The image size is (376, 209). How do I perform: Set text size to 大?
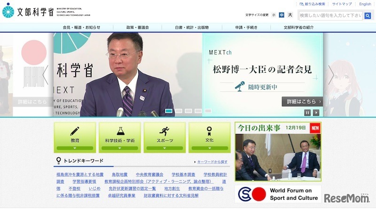click(x=290, y=15)
